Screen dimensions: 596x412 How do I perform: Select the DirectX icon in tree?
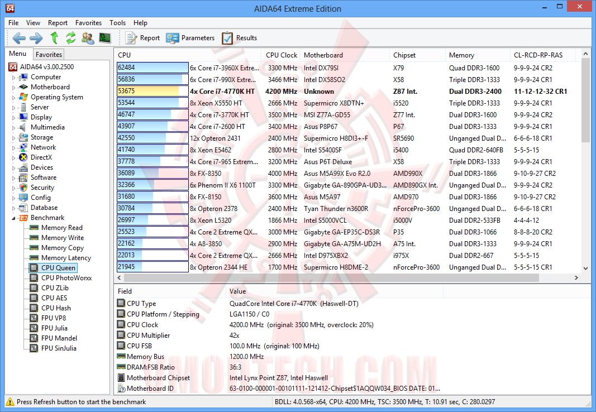[x=23, y=157]
